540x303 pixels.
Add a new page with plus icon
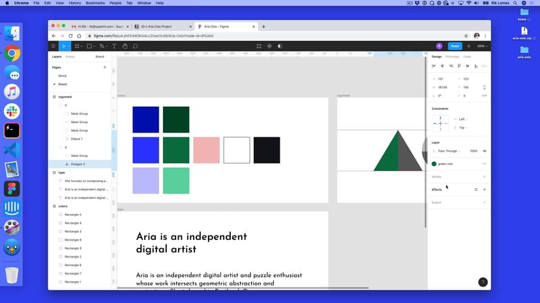click(104, 67)
